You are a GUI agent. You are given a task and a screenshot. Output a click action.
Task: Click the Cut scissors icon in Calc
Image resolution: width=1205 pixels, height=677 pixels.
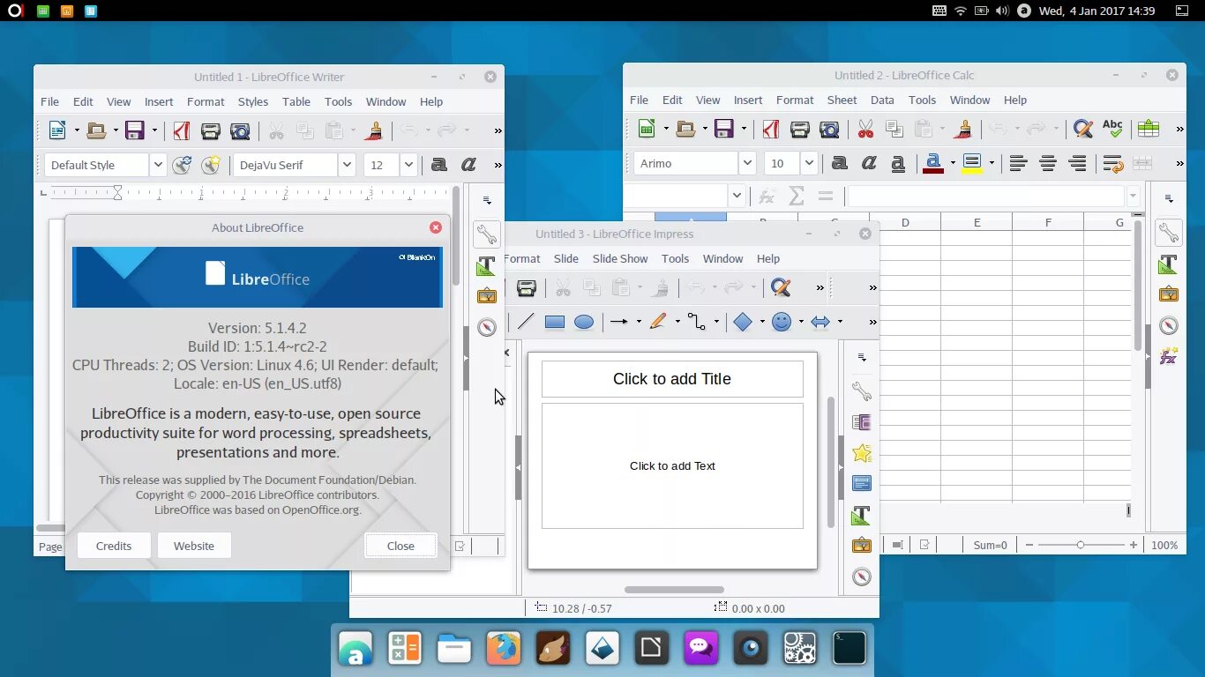[865, 129]
